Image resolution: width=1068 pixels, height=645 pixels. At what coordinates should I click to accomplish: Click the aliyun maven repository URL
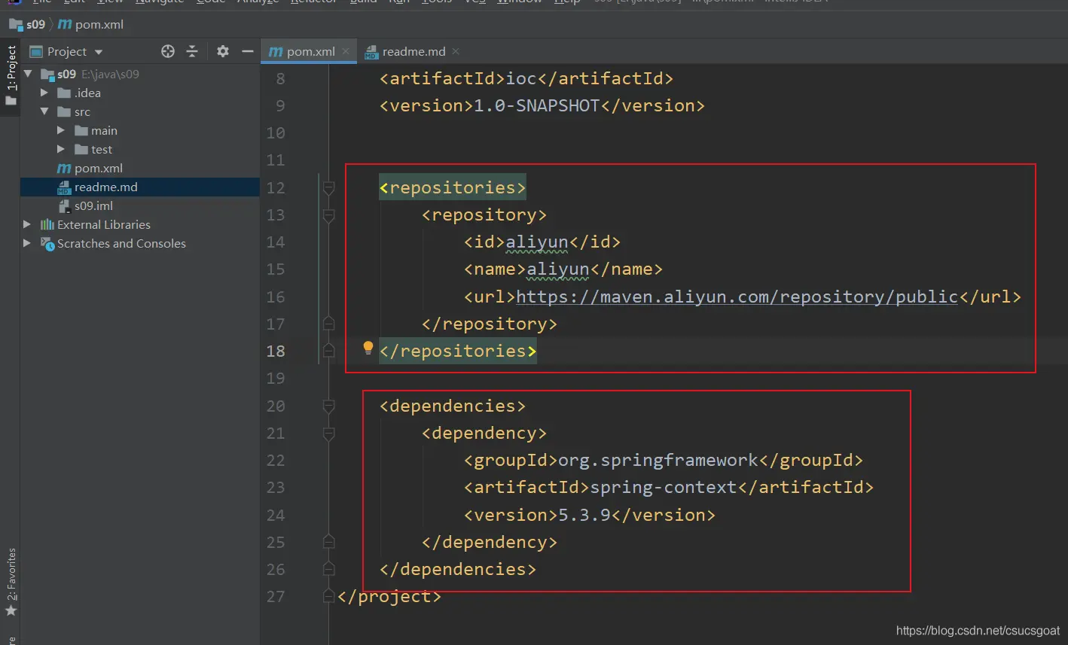[x=736, y=297]
